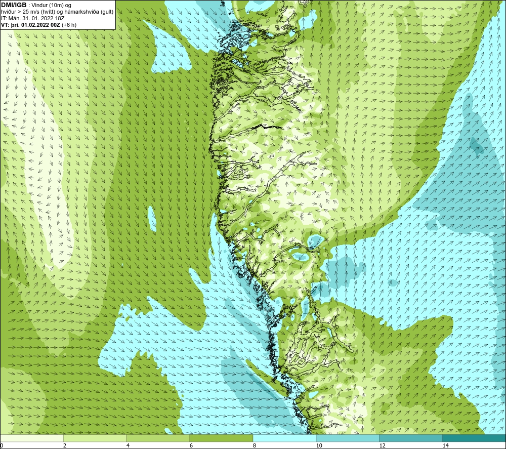The height and width of the screenshot is (449, 506).
Task: Click the scale label '2'
Action: 65,445
